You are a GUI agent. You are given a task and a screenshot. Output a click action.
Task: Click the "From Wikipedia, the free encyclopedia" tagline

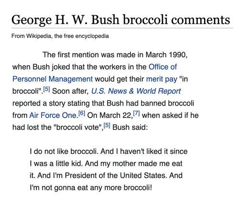pyautogui.click(x=60, y=36)
